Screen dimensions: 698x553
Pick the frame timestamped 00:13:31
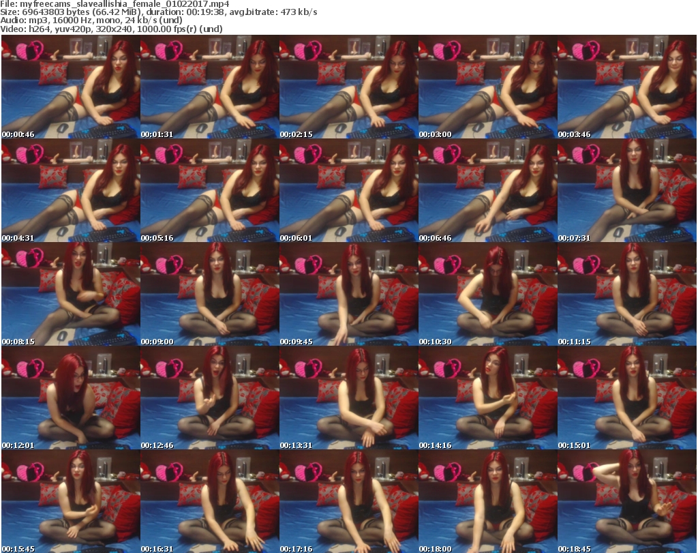coord(348,398)
